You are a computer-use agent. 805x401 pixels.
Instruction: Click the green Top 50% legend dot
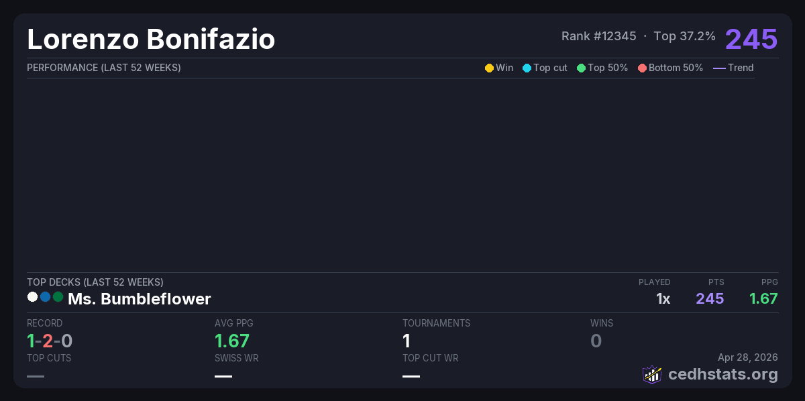(x=581, y=68)
